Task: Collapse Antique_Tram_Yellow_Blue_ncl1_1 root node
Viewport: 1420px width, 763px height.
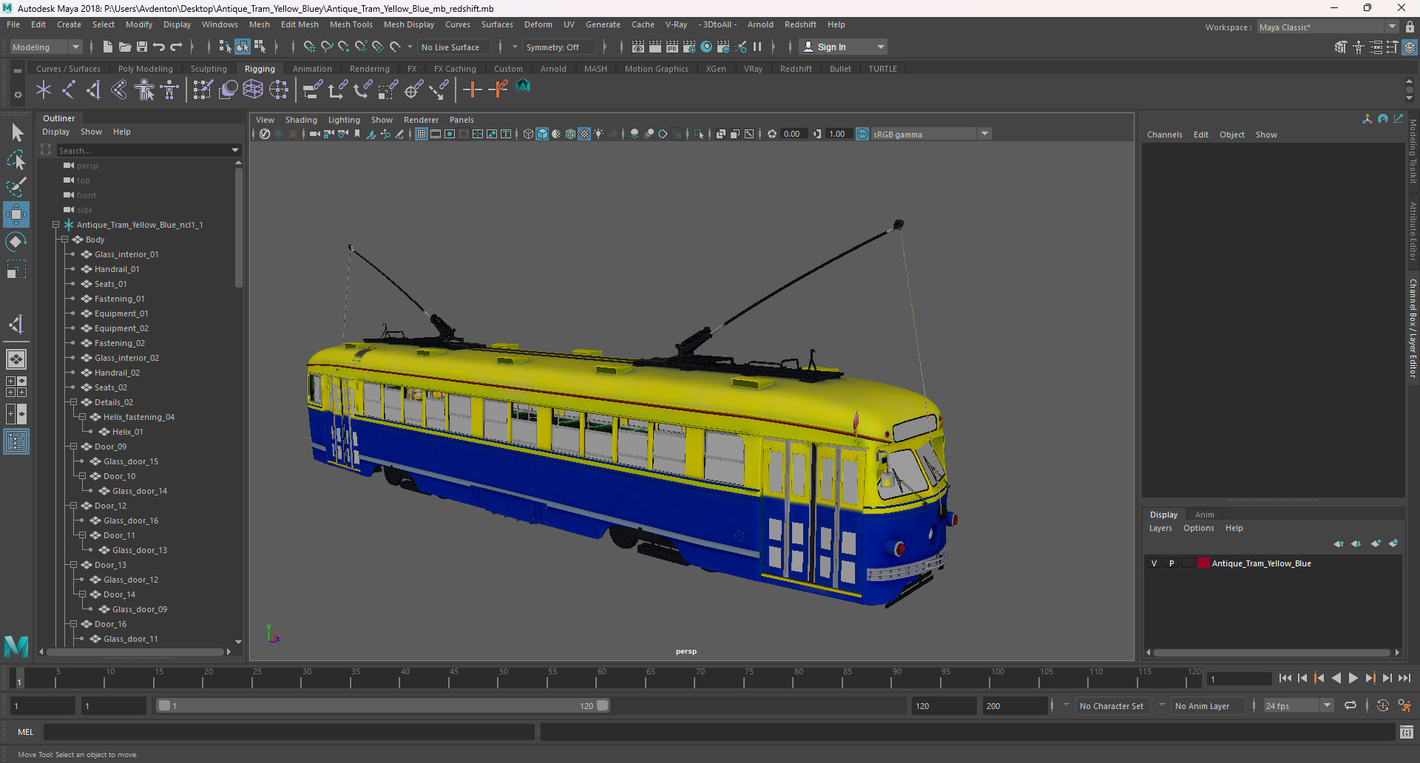Action: (55, 225)
